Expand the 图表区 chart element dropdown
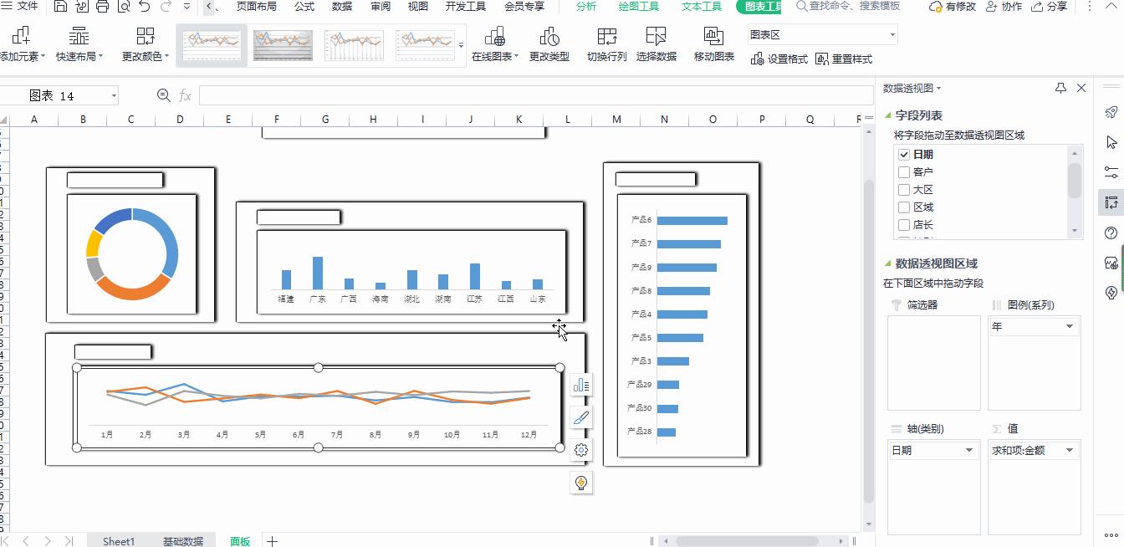 point(892,35)
